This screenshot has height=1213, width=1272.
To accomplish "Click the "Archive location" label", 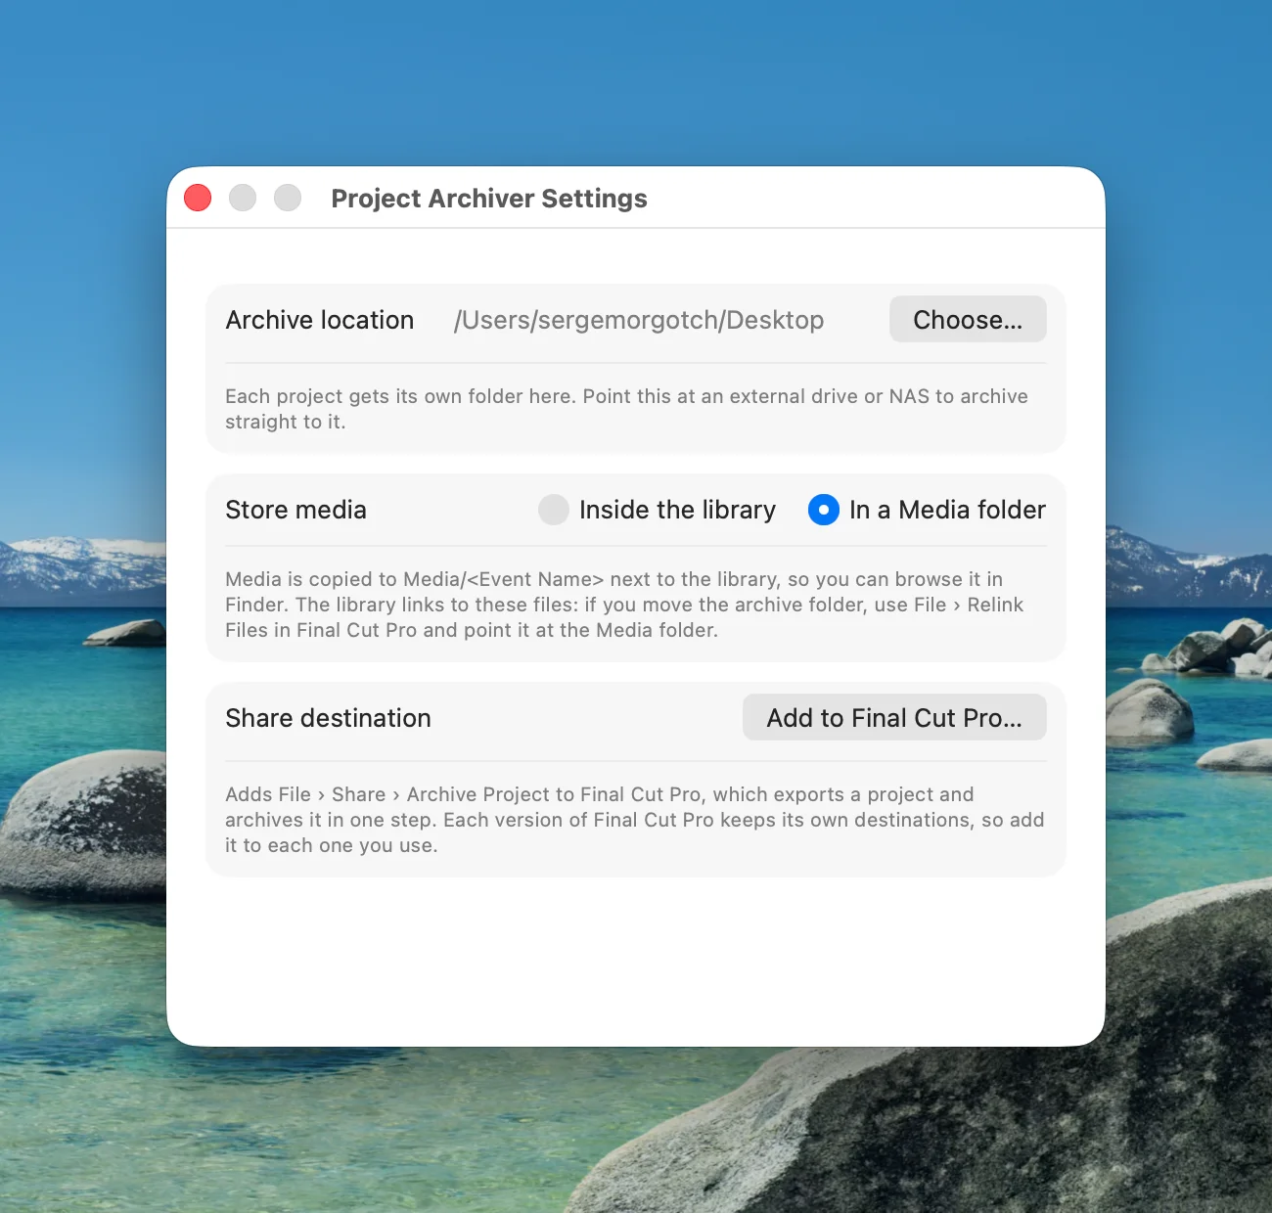I will 320,320.
